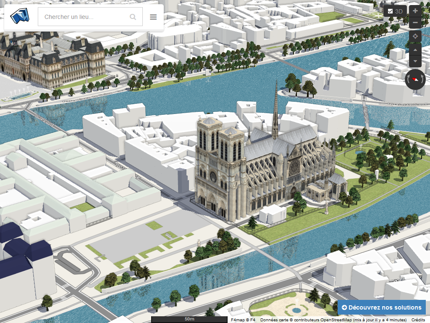
Task: Reset north via compass needle
Action: [x=415, y=79]
